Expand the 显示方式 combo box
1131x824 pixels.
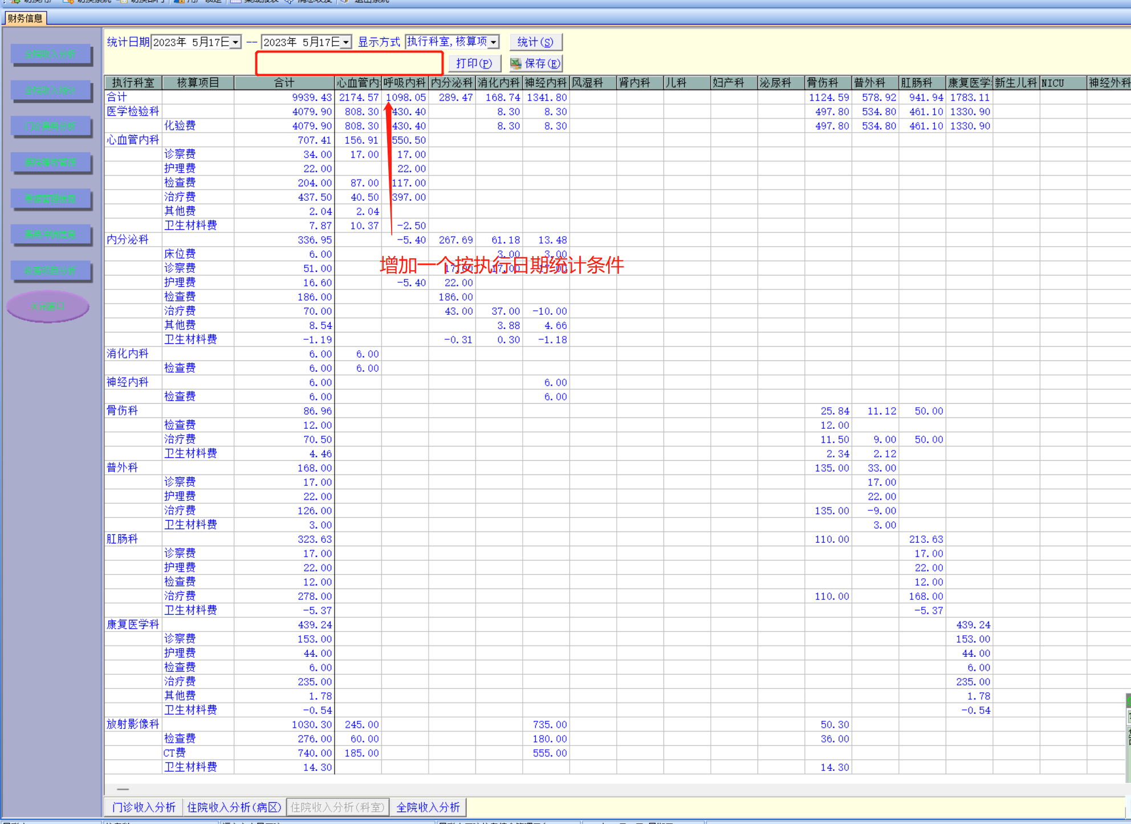point(494,42)
